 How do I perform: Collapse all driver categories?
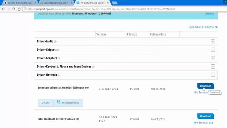click(210, 27)
